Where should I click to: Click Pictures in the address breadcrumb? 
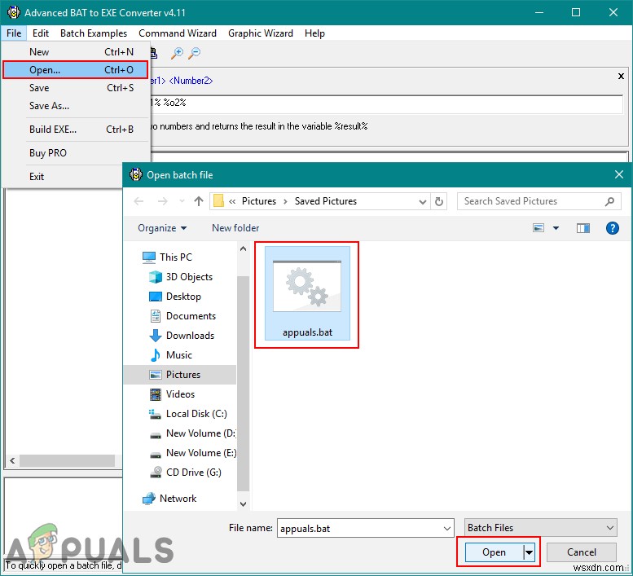(x=259, y=201)
